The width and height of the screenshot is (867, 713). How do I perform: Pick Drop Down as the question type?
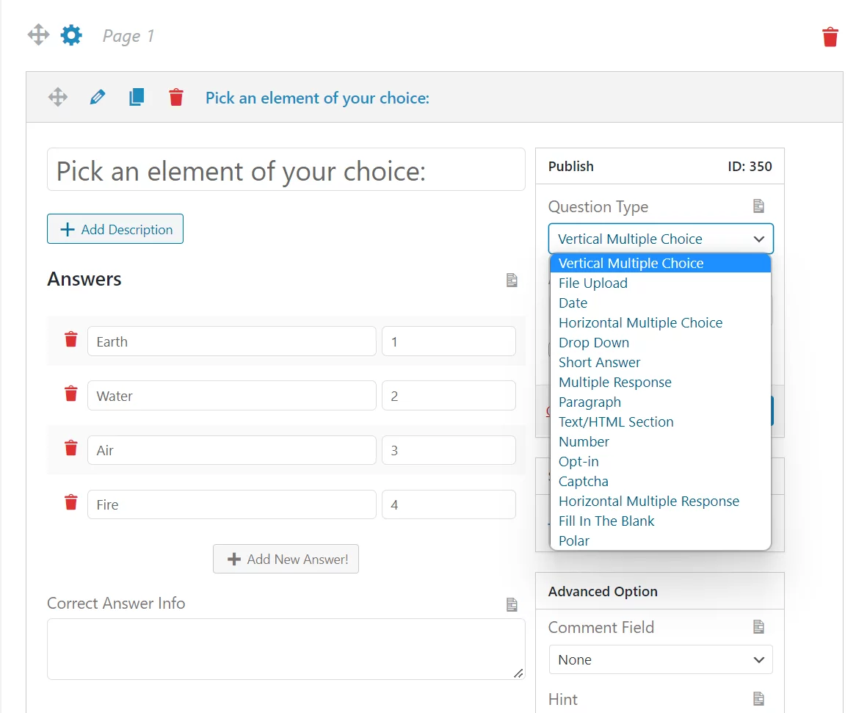click(593, 343)
